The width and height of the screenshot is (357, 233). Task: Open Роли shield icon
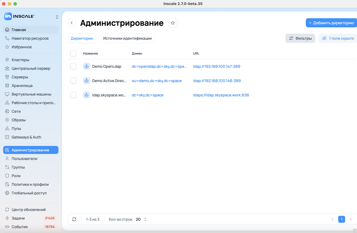click(x=7, y=176)
